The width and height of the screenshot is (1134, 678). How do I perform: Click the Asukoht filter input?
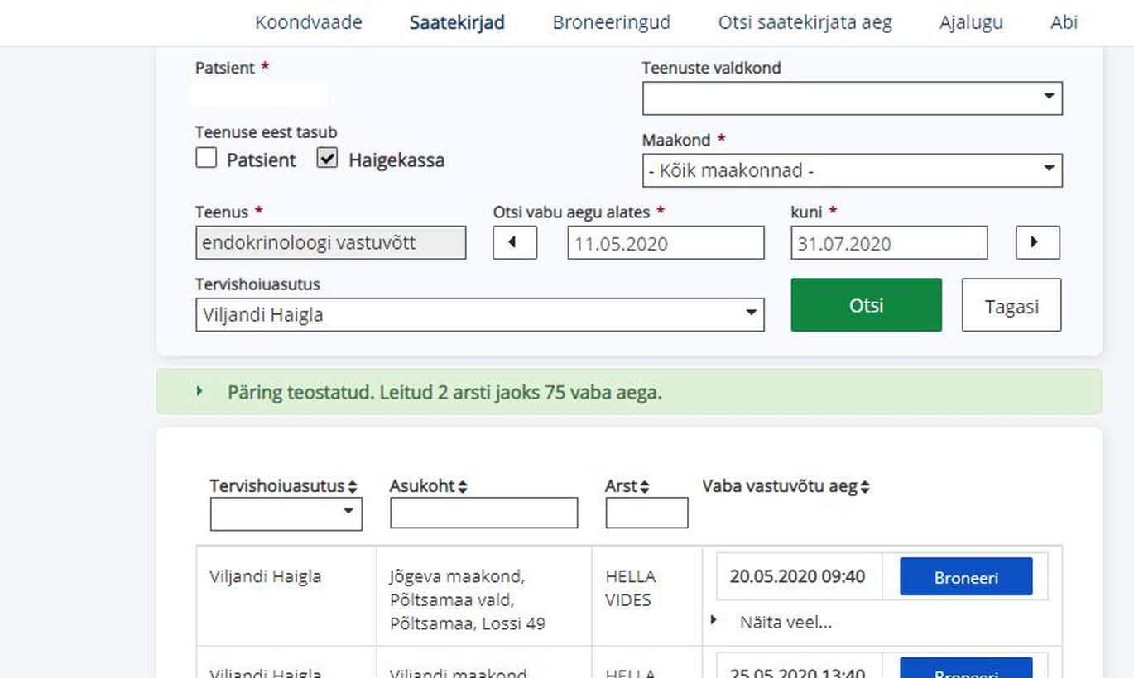tap(483, 513)
